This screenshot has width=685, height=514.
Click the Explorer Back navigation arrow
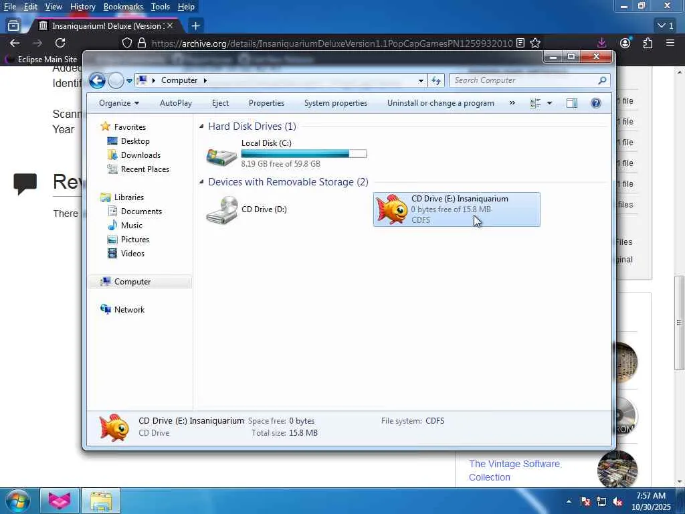tap(97, 80)
